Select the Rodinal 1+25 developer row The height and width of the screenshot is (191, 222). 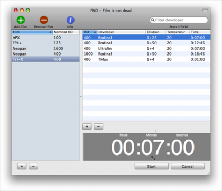point(146,38)
